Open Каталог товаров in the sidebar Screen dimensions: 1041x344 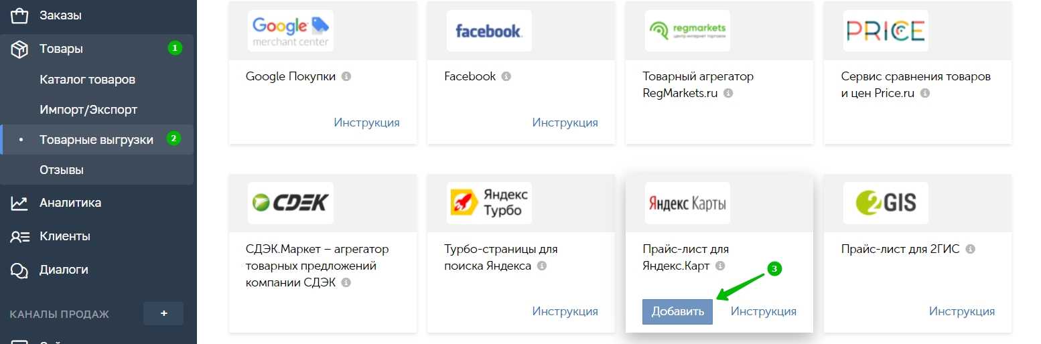[88, 80]
